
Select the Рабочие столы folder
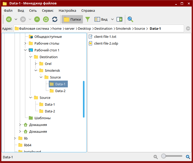pyautogui.click(x=47, y=44)
